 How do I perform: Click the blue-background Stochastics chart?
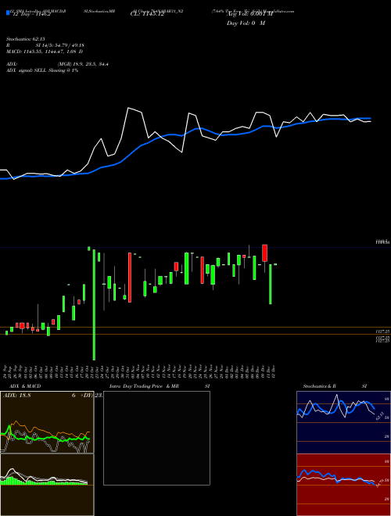point(343,422)
